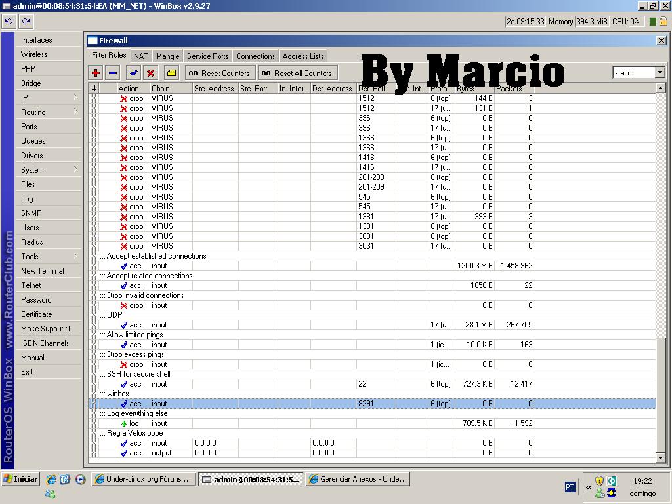Open SNMP in the sidebar
672x504 pixels.
coord(49,213)
